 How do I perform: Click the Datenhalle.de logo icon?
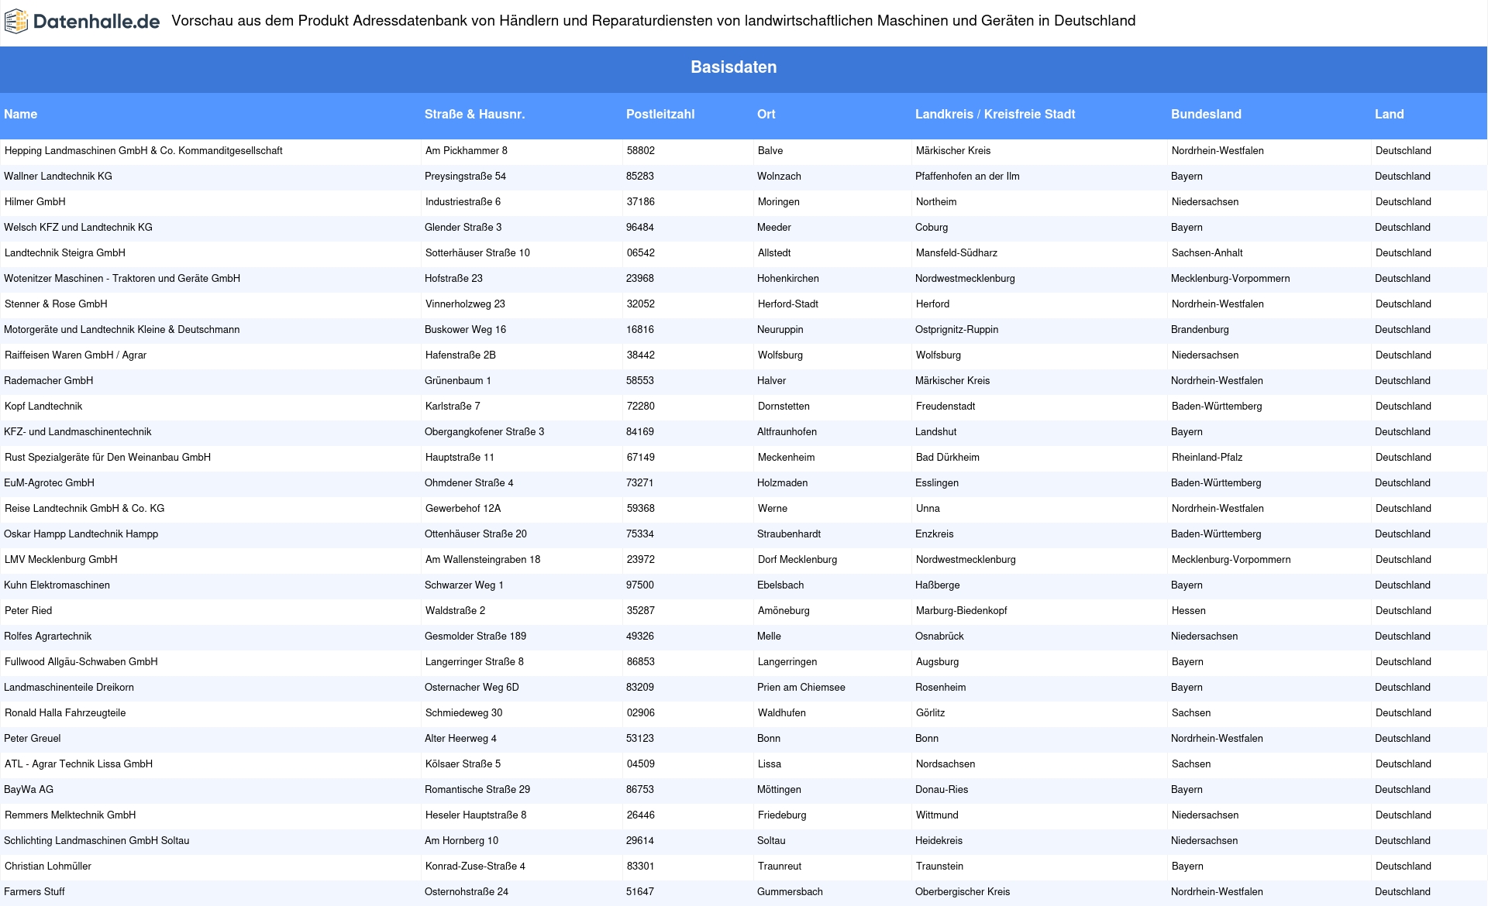[16, 22]
